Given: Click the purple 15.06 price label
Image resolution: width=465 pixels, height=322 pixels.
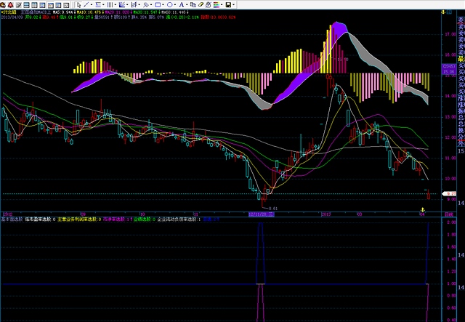Looking at the screenshot, I should coord(448,69).
